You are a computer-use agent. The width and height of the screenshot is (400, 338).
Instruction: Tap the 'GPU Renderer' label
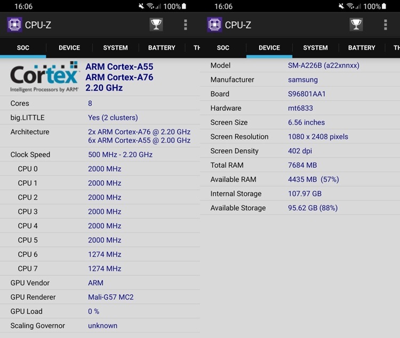coord(33,297)
